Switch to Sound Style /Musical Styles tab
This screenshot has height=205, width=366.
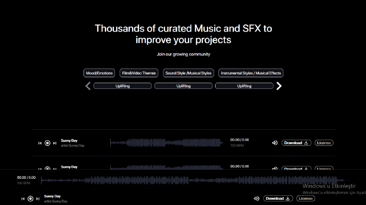click(188, 73)
